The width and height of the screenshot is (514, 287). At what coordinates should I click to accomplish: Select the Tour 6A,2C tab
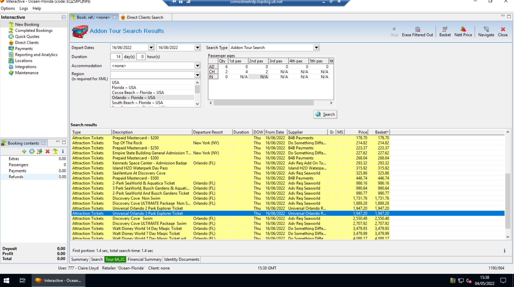(115, 259)
